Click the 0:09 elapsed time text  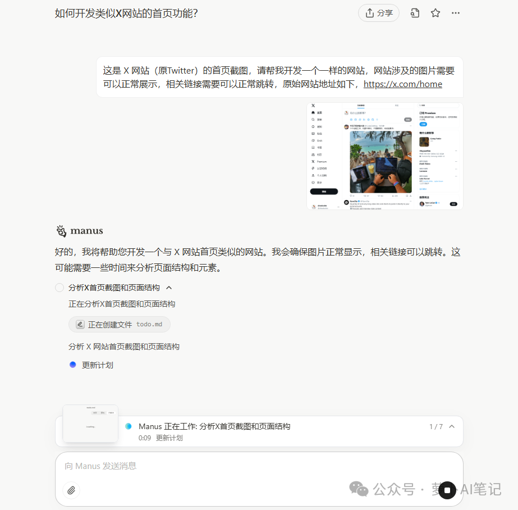145,438
